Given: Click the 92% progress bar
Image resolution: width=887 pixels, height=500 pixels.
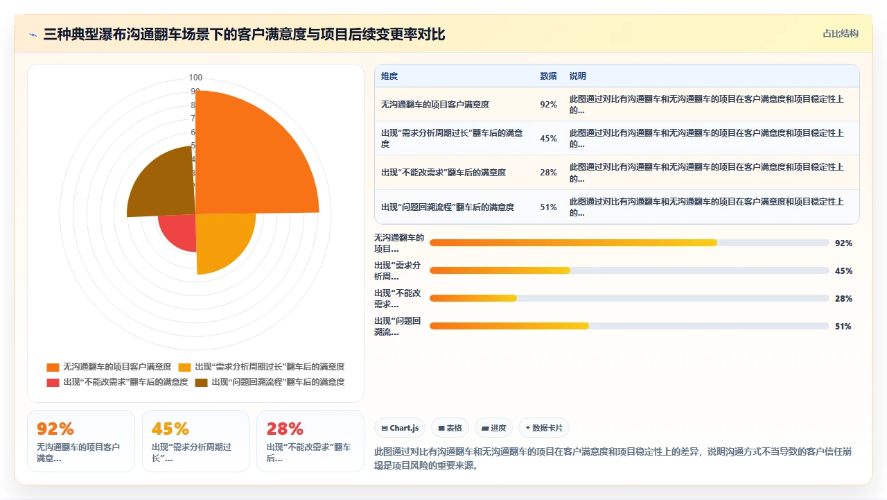Looking at the screenshot, I should click(629, 243).
